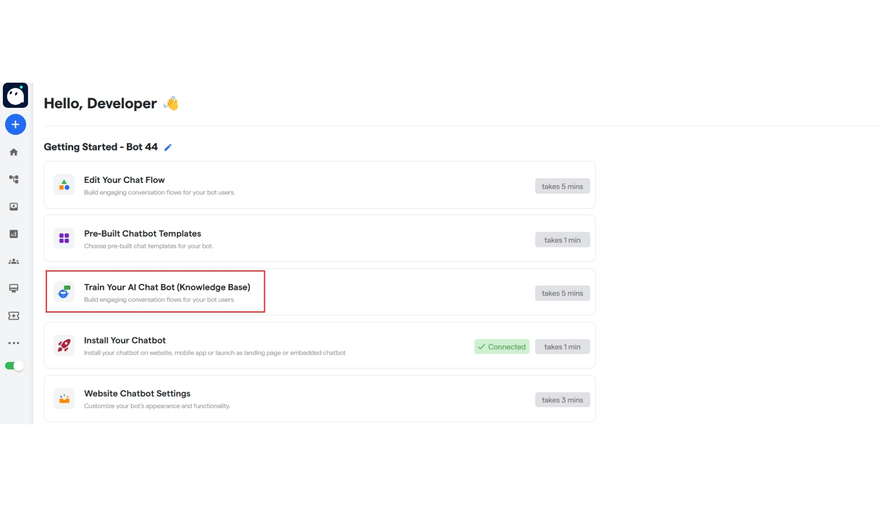Open coupons via the ticket icon
Screen dimensions: 887x513
[14, 315]
